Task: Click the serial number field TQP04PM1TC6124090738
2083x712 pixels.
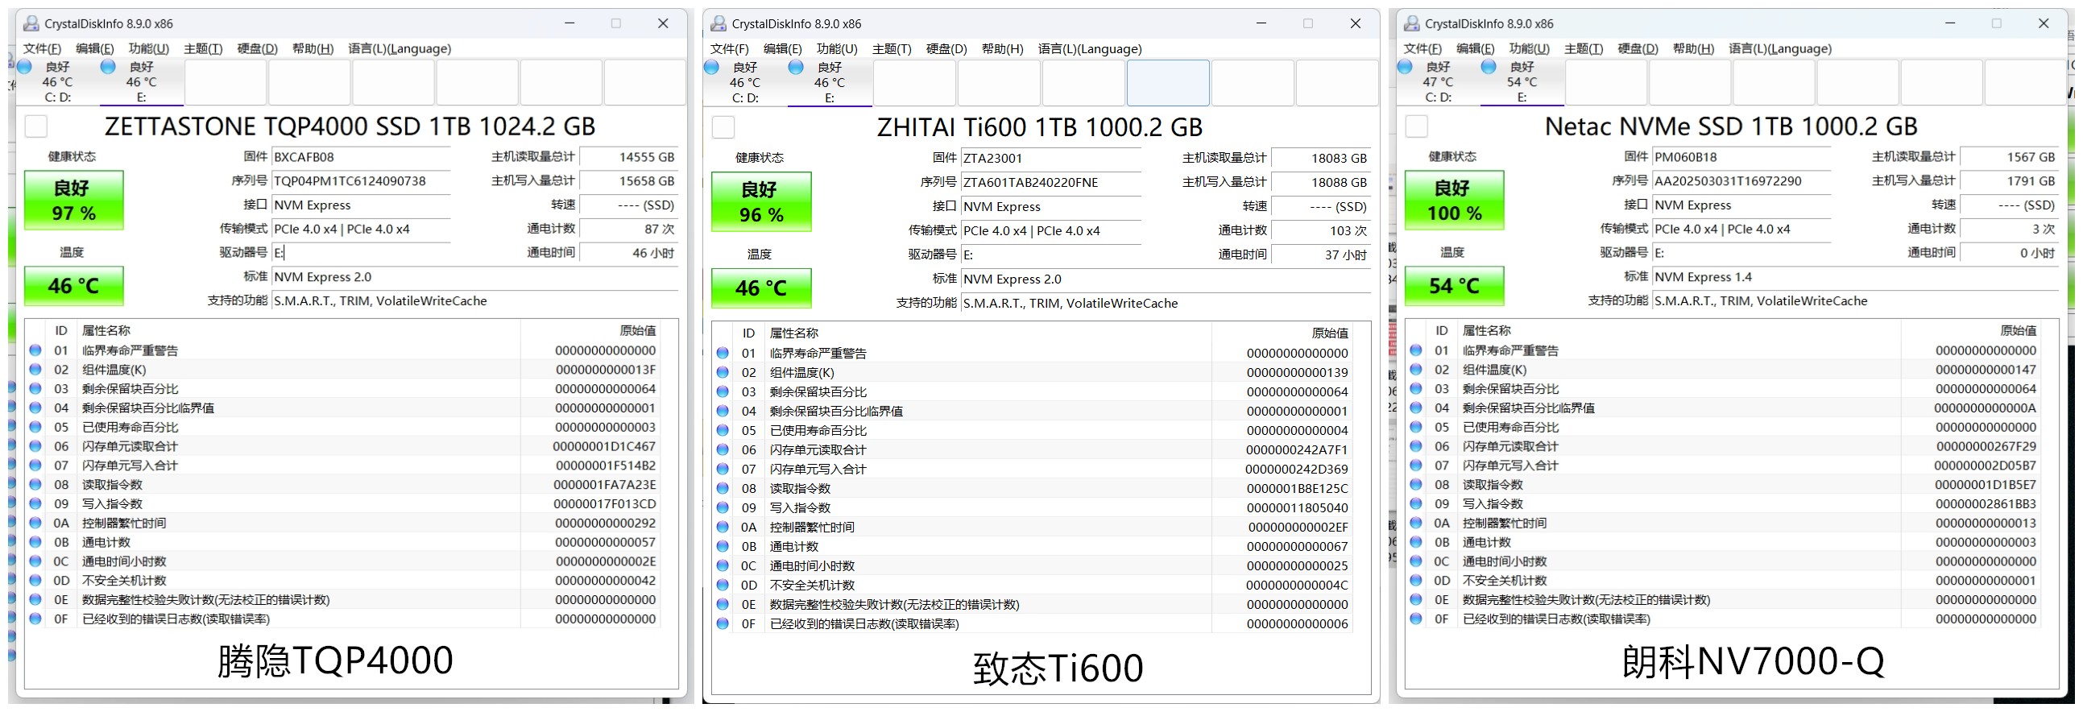Action: [x=361, y=181]
